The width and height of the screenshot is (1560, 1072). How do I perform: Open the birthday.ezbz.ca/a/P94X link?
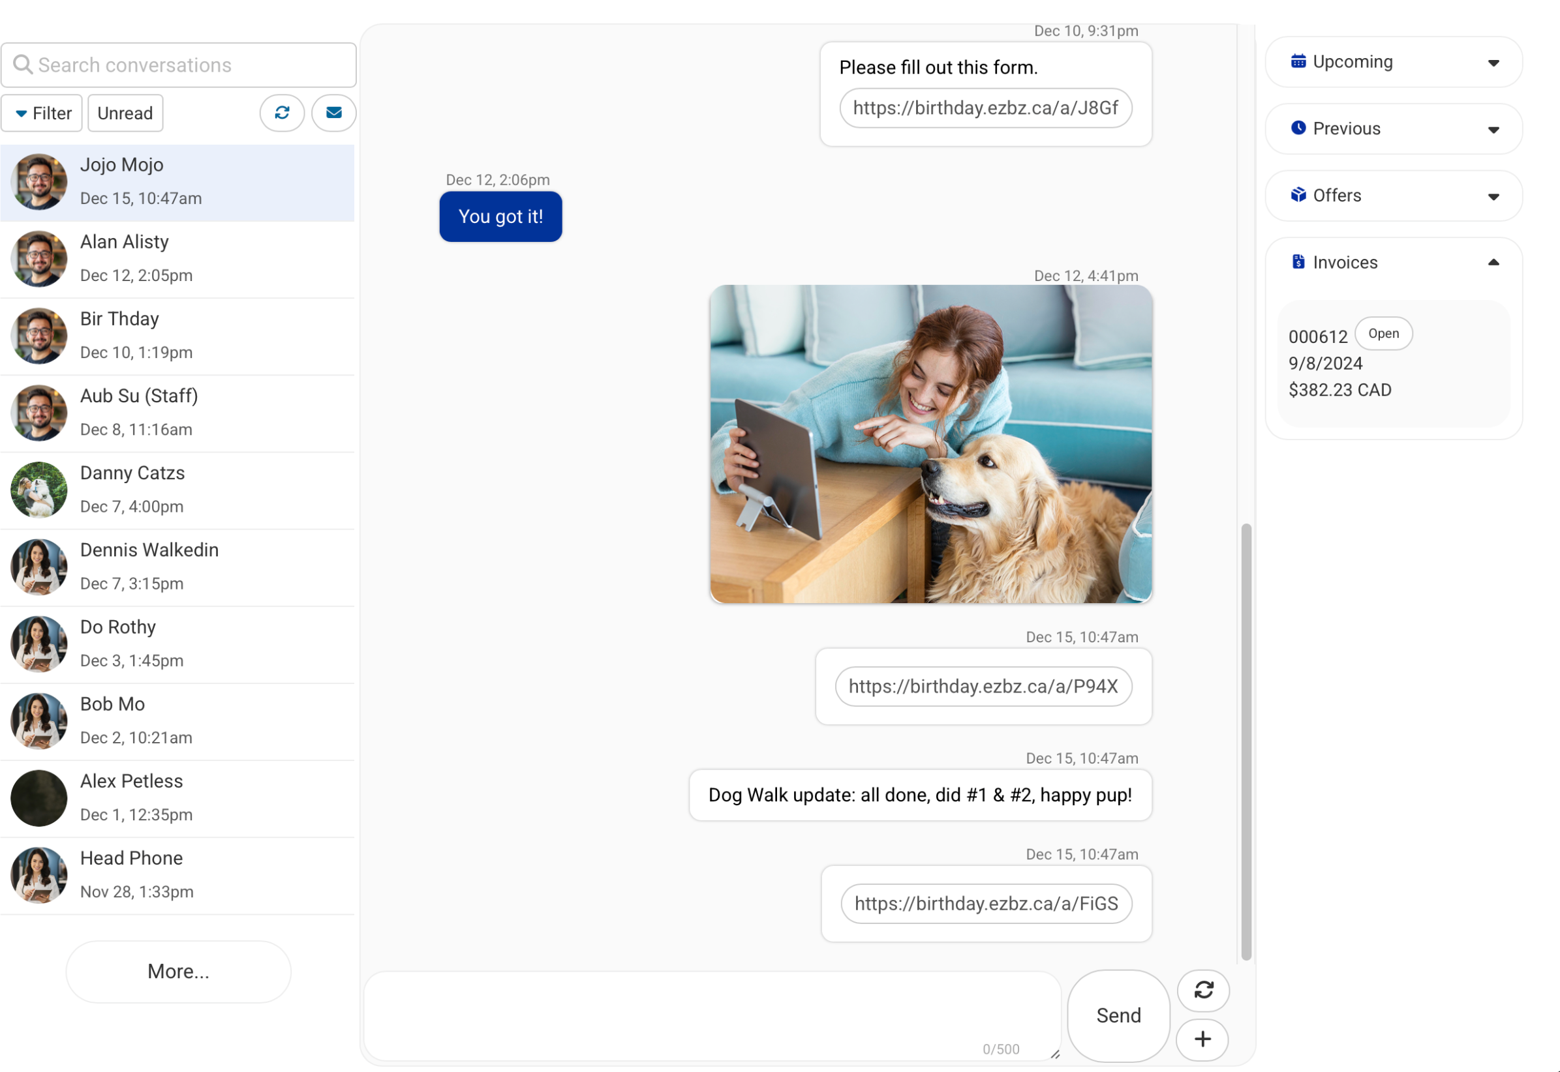(x=983, y=686)
